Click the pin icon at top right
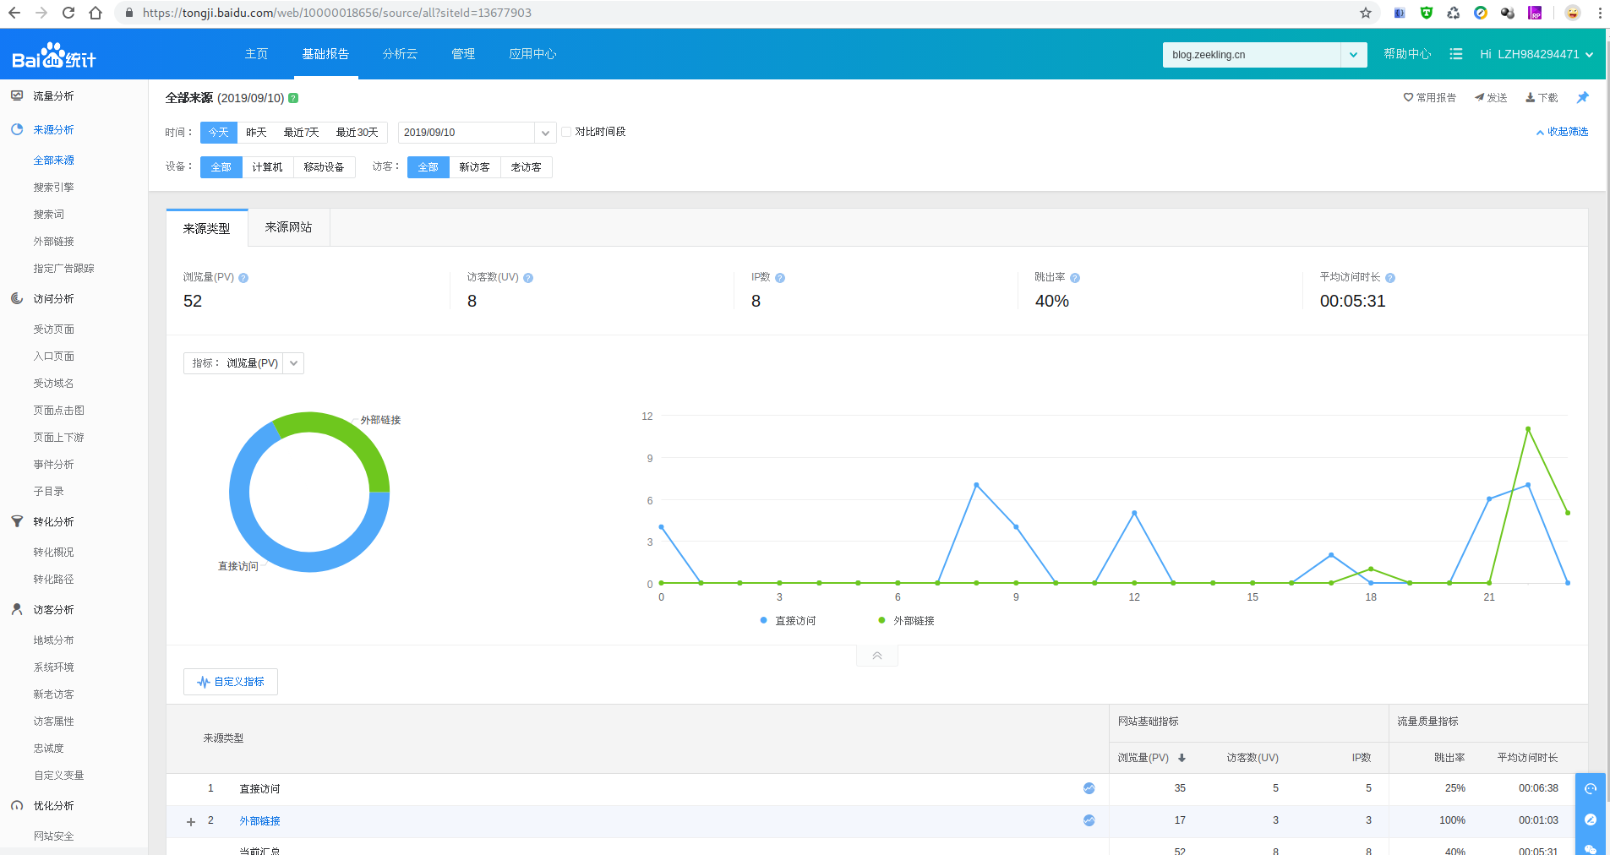1610x855 pixels. click(1582, 98)
